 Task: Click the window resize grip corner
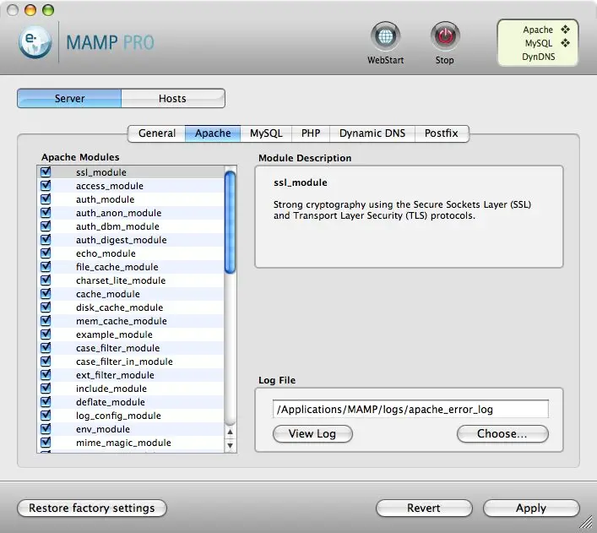tap(585, 522)
